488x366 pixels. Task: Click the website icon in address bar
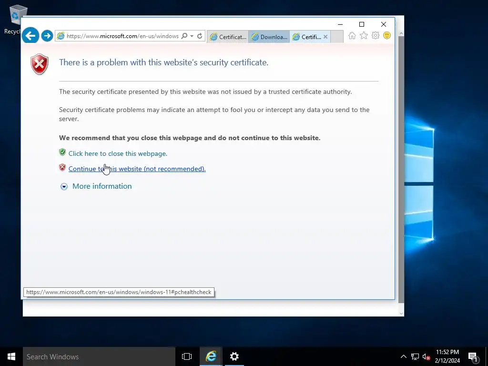tap(61, 36)
